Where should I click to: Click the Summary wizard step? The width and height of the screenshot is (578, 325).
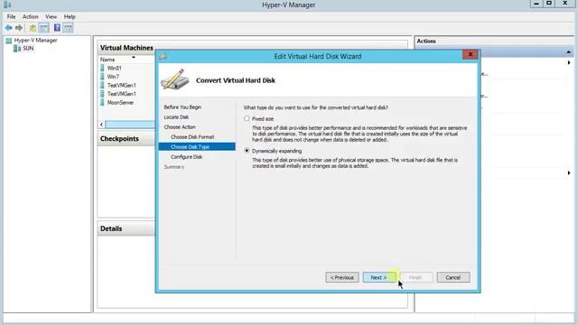(174, 167)
